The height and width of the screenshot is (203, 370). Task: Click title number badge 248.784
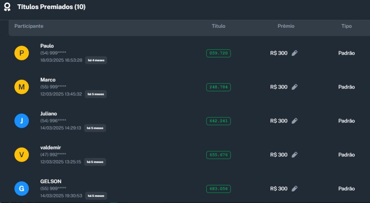click(218, 87)
